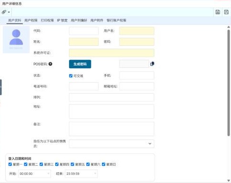This screenshot has width=231, height=183.
Task: Toggle the 星期二 checkbox
Action: [26, 164]
